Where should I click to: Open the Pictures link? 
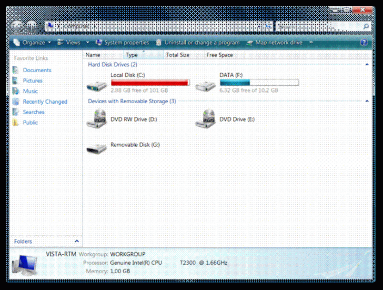click(x=33, y=81)
